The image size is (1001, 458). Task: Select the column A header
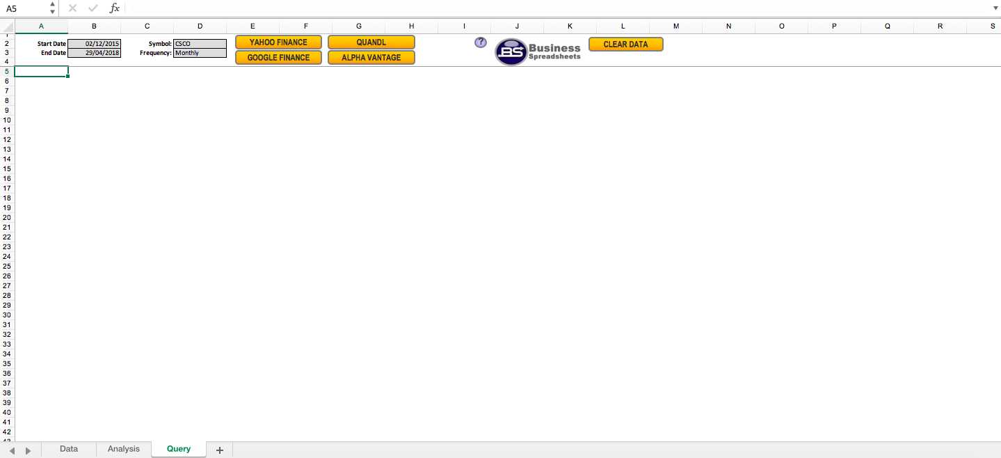41,26
